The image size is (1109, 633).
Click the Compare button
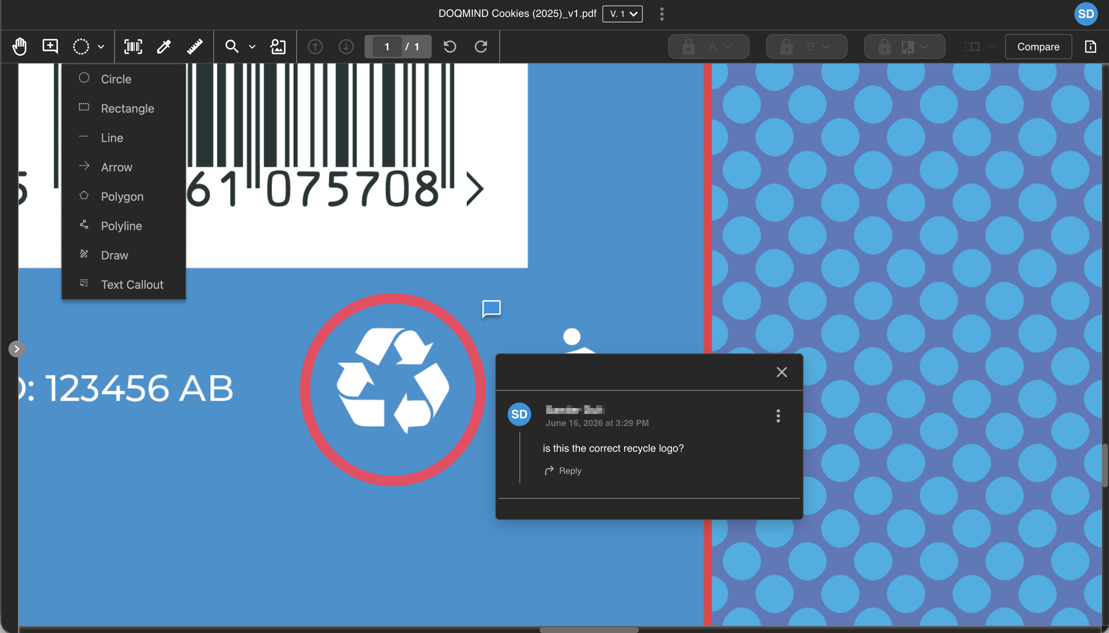[x=1039, y=47]
